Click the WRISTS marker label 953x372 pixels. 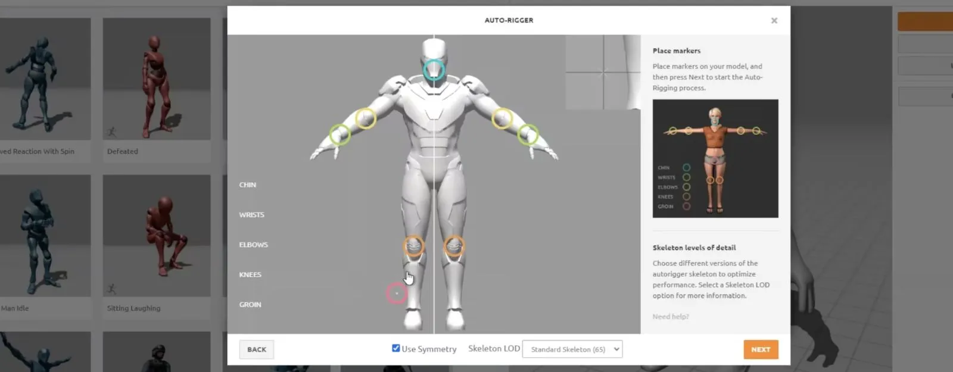251,215
